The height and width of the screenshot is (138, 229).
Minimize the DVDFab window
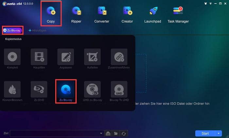(215, 4)
